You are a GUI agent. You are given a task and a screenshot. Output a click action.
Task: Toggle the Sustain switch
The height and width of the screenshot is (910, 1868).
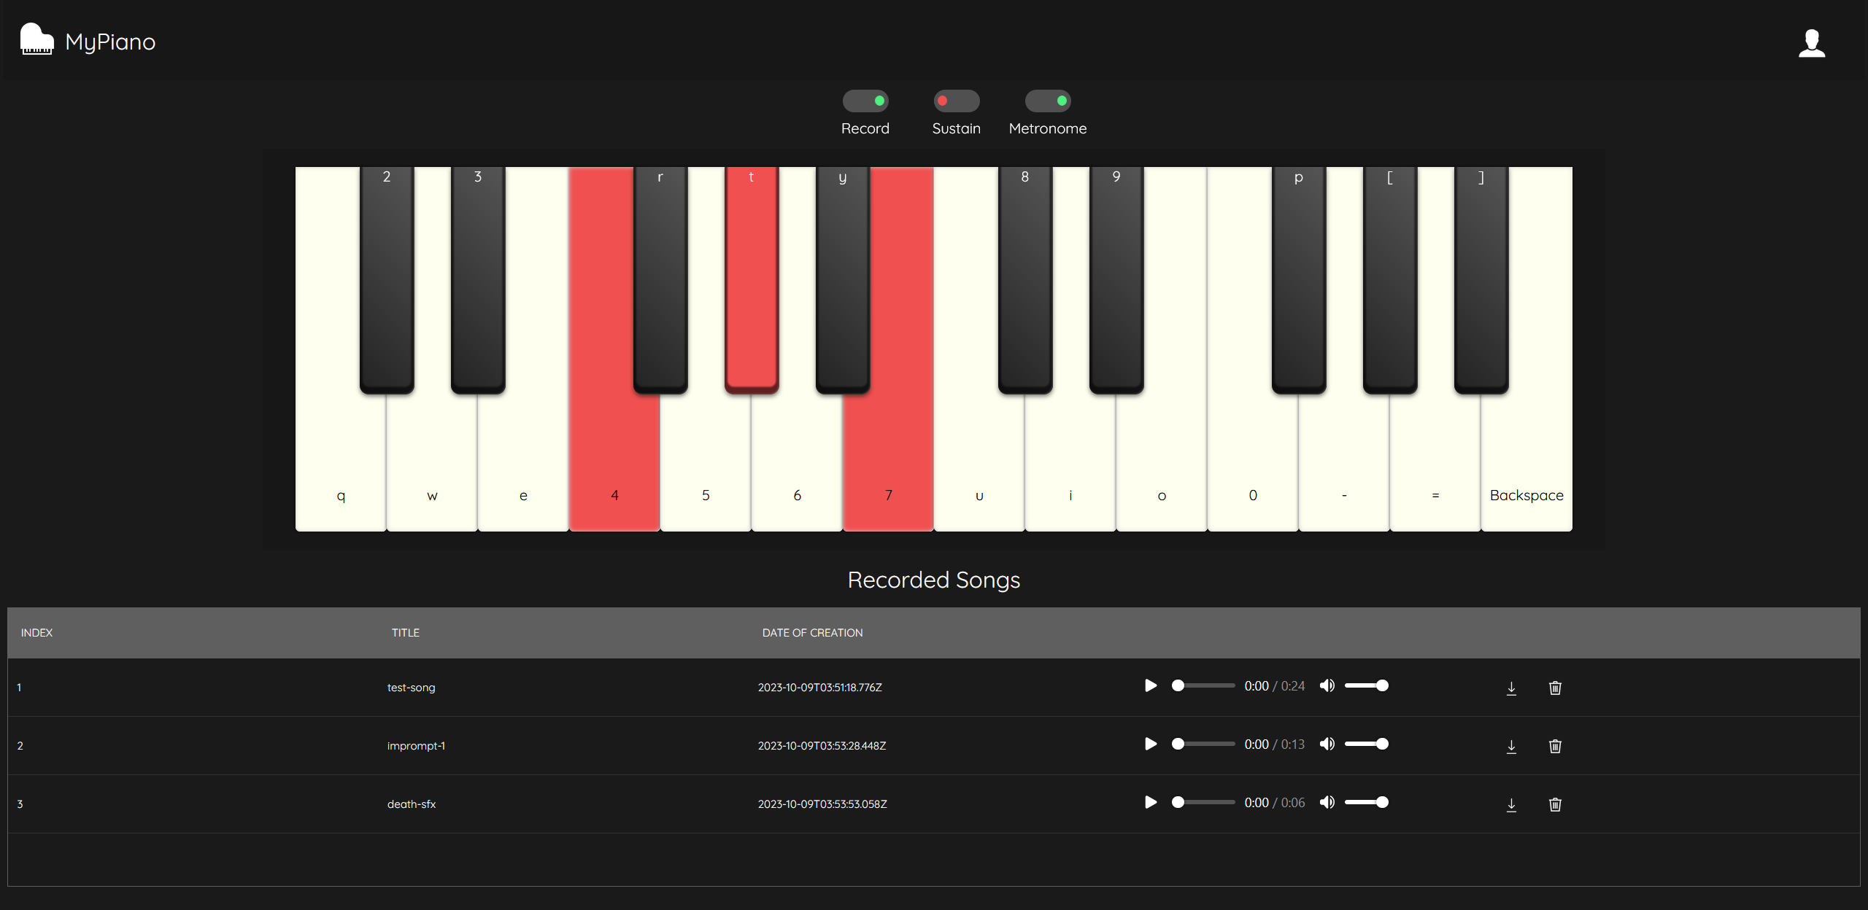point(957,101)
